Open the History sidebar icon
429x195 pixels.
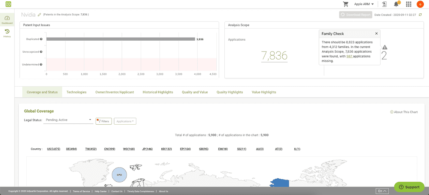(x=7, y=33)
